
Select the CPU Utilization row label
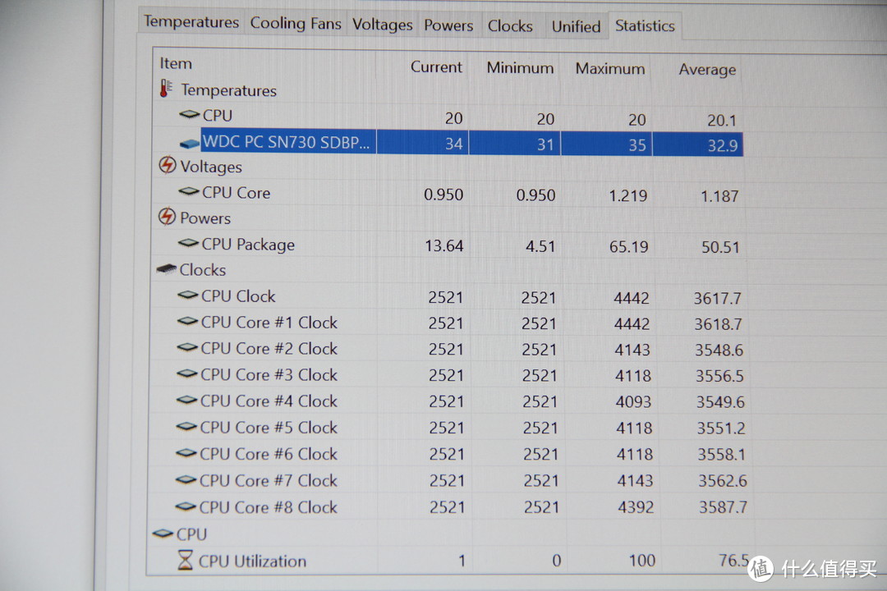[x=252, y=561]
